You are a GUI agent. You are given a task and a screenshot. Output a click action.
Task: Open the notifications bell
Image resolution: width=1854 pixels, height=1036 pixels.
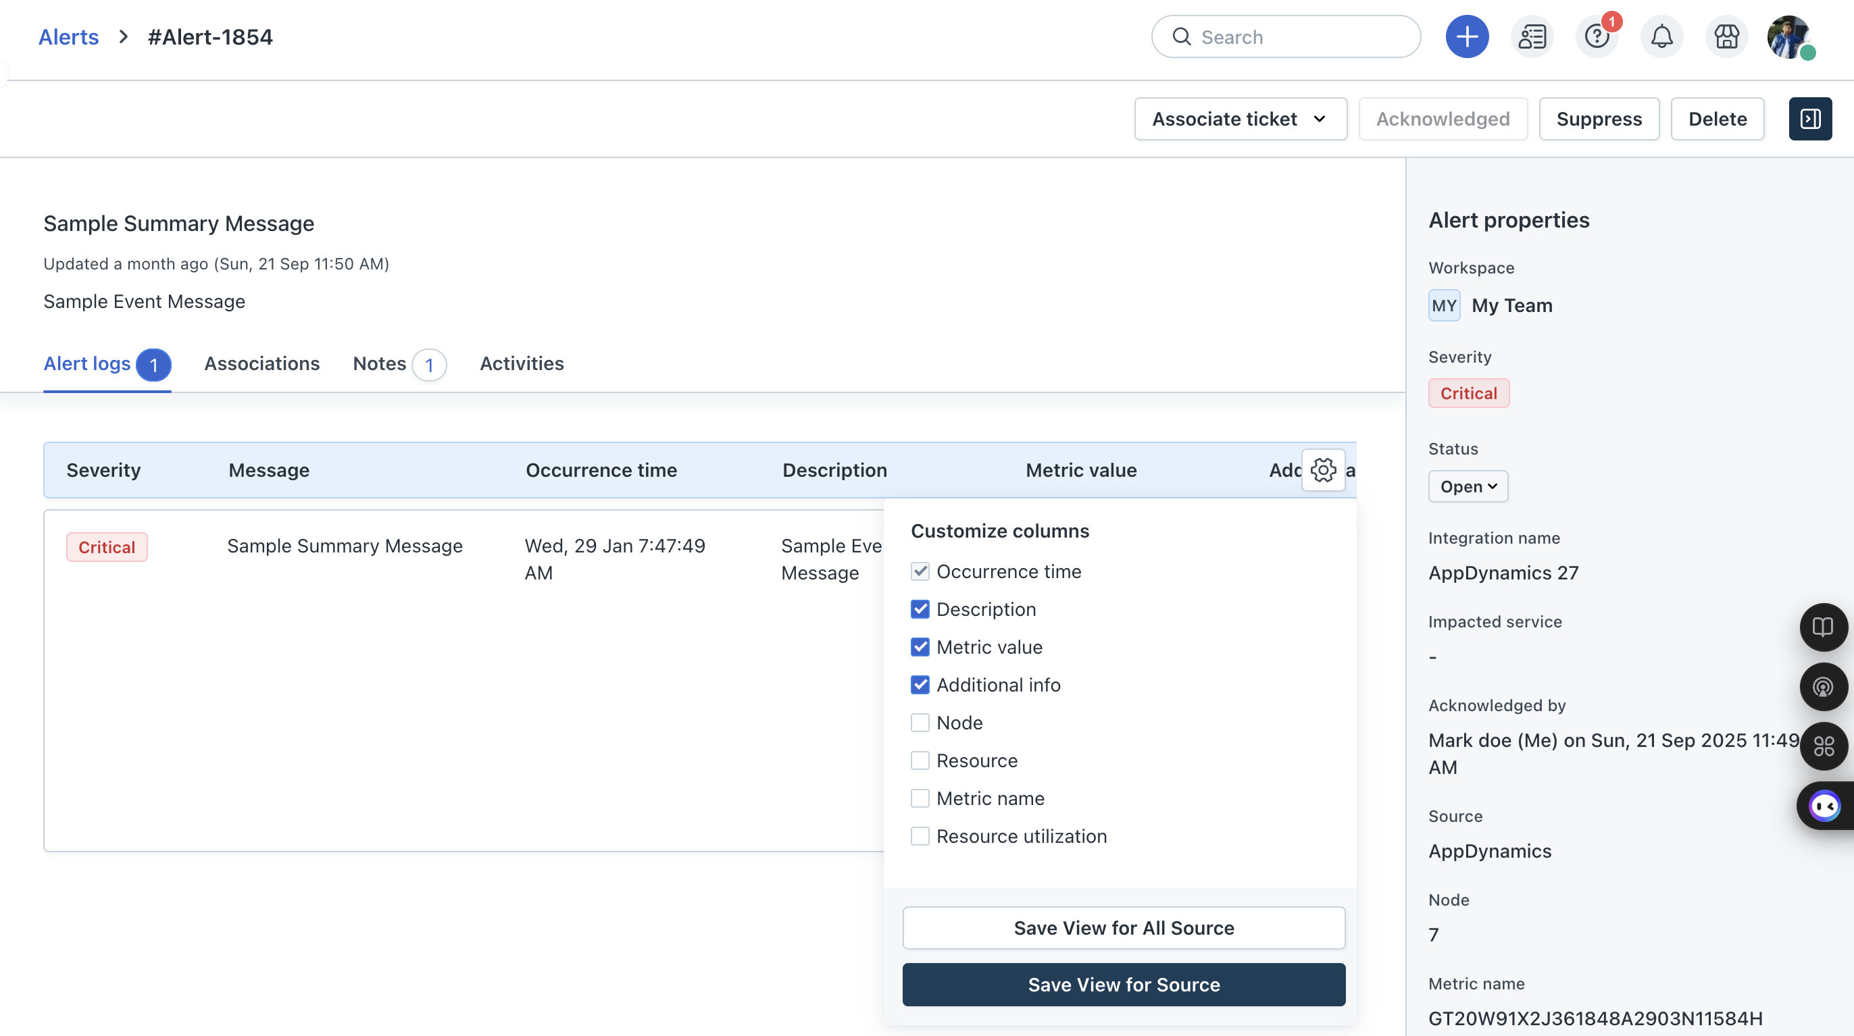[x=1661, y=36]
